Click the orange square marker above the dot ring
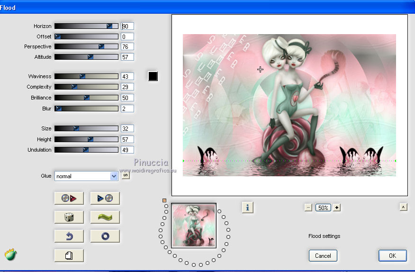 pyautogui.click(x=164, y=200)
